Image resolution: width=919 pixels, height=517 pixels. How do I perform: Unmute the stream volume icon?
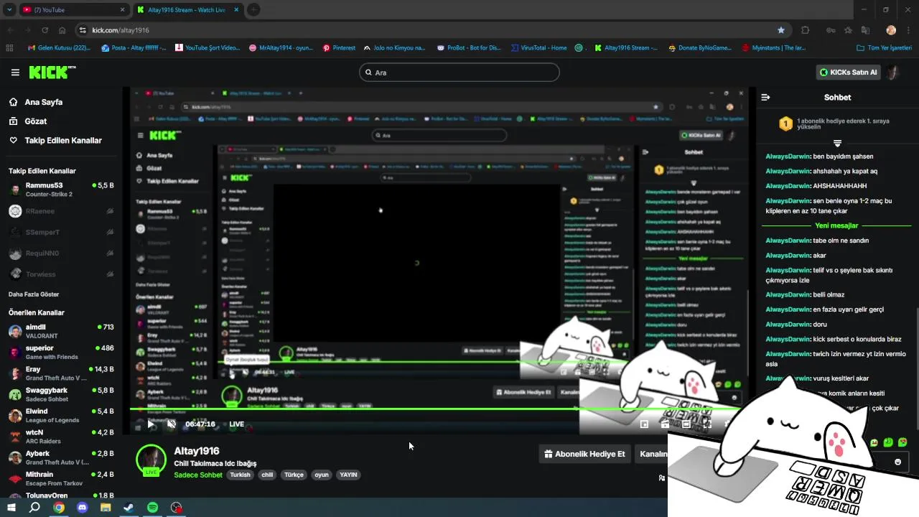(x=172, y=424)
